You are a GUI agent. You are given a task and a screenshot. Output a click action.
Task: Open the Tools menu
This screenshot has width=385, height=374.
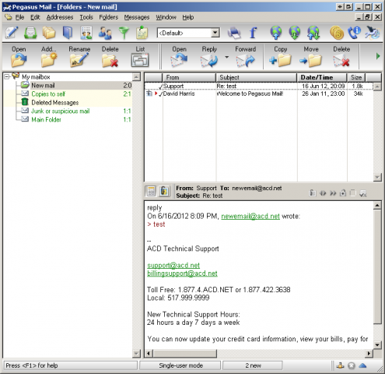tap(86, 17)
